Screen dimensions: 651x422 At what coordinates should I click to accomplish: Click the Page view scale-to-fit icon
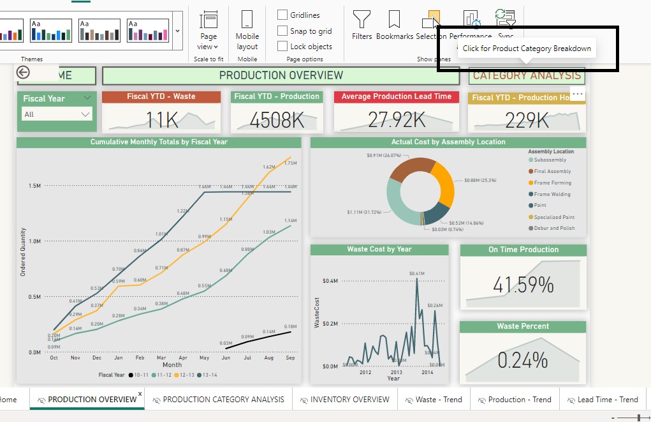(208, 22)
